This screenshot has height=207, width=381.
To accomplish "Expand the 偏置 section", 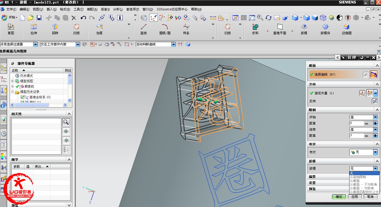I will click(x=328, y=177).
